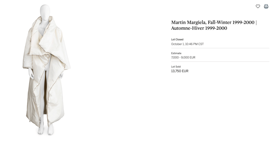Click the mannequin's head in the photo
Screen dimensions: 271x141
[45, 11]
